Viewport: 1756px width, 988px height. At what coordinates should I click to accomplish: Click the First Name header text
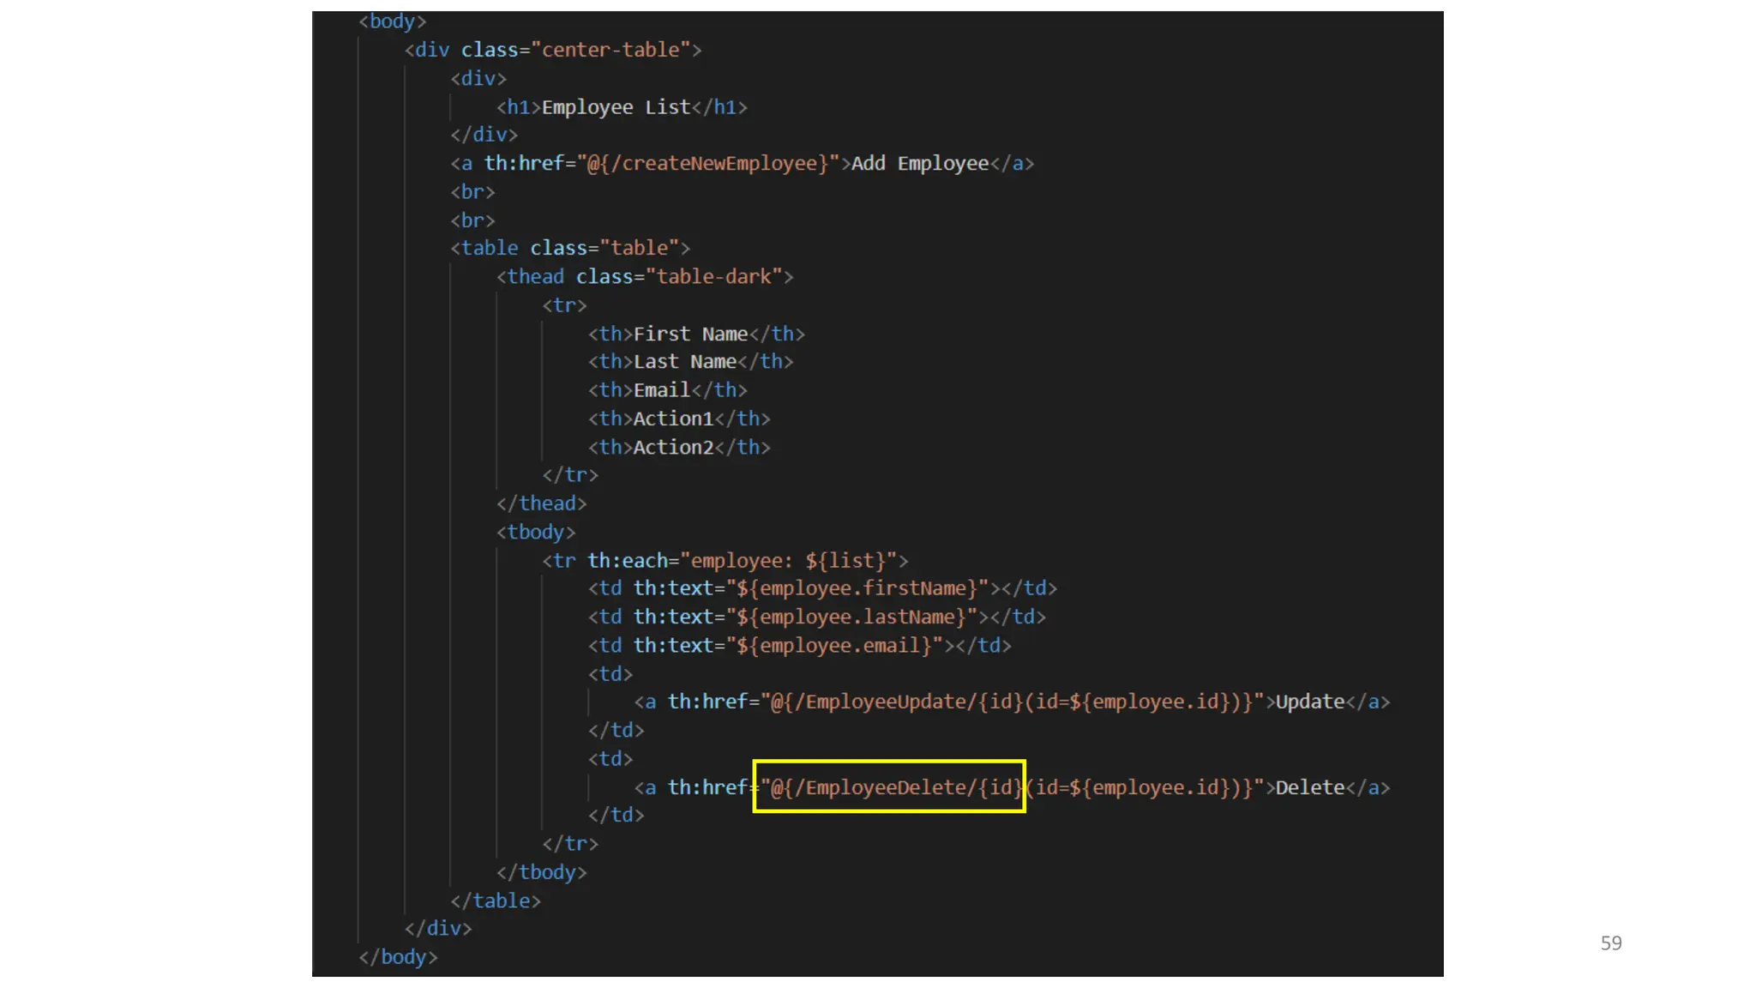pos(690,334)
